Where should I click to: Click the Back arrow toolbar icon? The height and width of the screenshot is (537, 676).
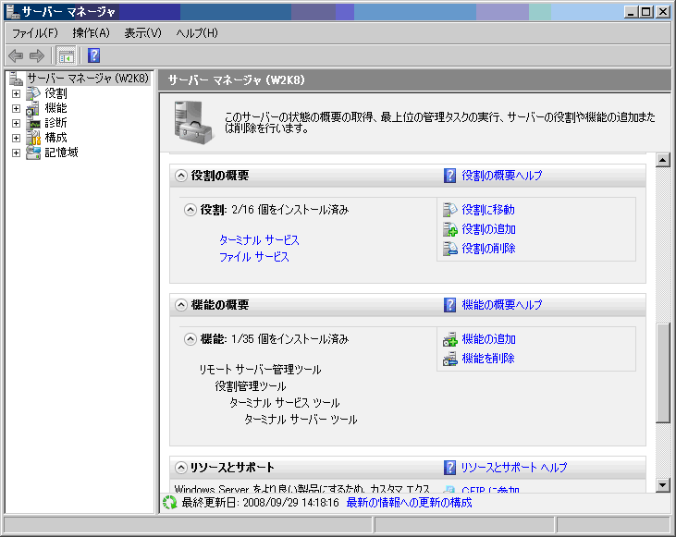16,55
